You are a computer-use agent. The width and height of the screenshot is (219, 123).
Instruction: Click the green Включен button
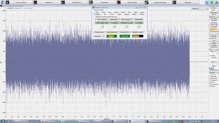pos(125,36)
